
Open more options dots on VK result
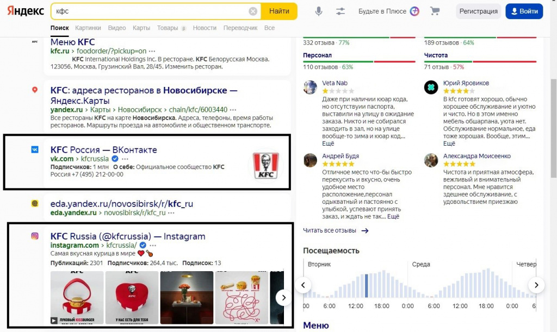click(x=125, y=159)
